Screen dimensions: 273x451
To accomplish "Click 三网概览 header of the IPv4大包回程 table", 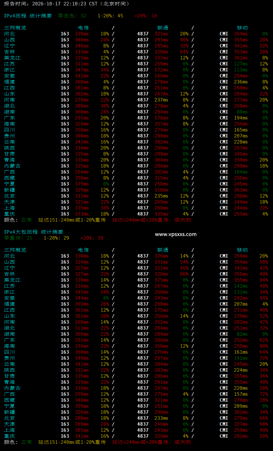I will [15, 250].
